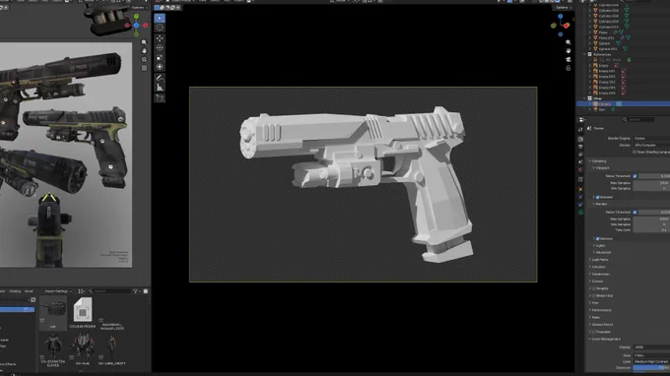Select the CH-Hulk asset thumbnail
The height and width of the screenshot is (376, 670).
83,349
